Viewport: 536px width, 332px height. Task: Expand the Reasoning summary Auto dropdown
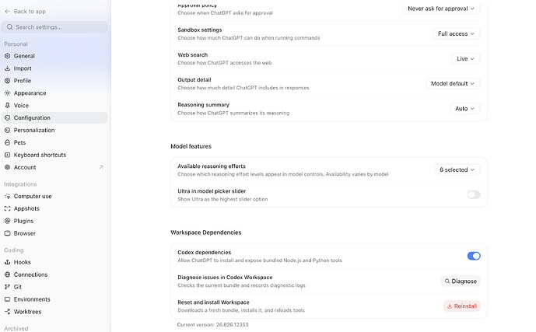coord(465,109)
